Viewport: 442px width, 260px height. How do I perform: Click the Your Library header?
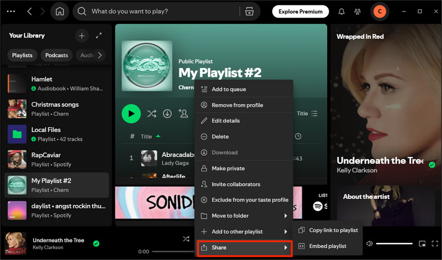coord(27,35)
